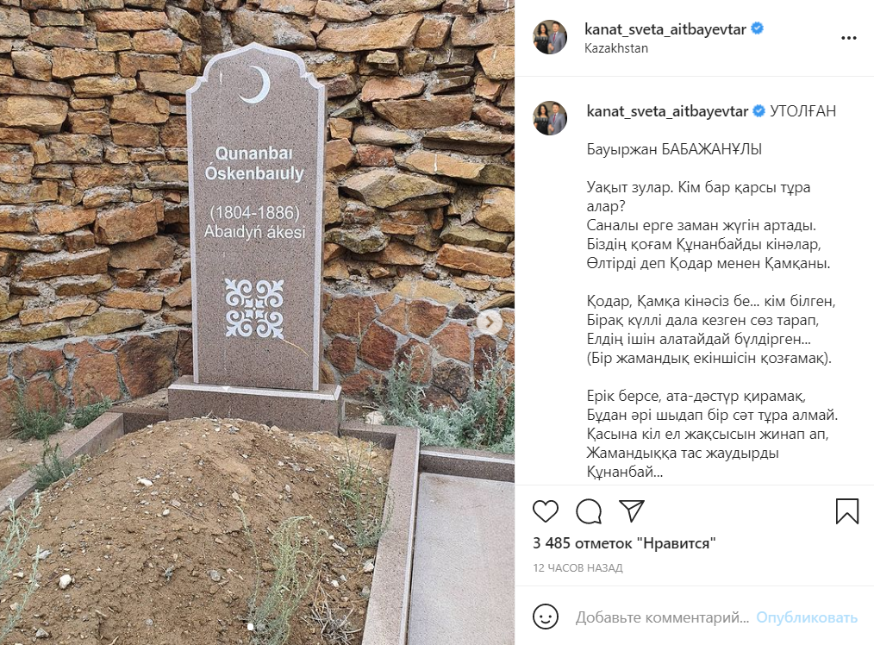Go to next photo with carousel arrow
Image resolution: width=874 pixels, height=645 pixels.
pos(490,322)
